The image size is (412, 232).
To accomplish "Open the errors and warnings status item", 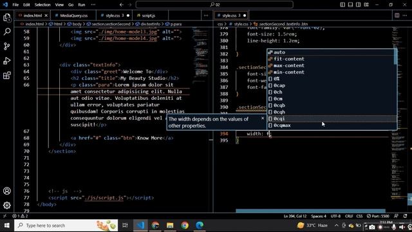I will pos(20,216).
